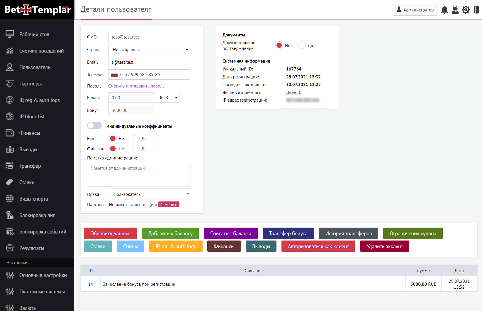The image size is (482, 311).
Task: Click the Финансы wallet icon in sidebar
Action: [x=10, y=133]
